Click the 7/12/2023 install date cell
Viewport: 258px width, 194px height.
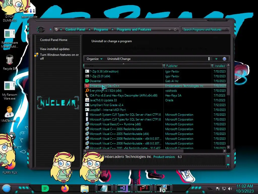(x=219, y=105)
